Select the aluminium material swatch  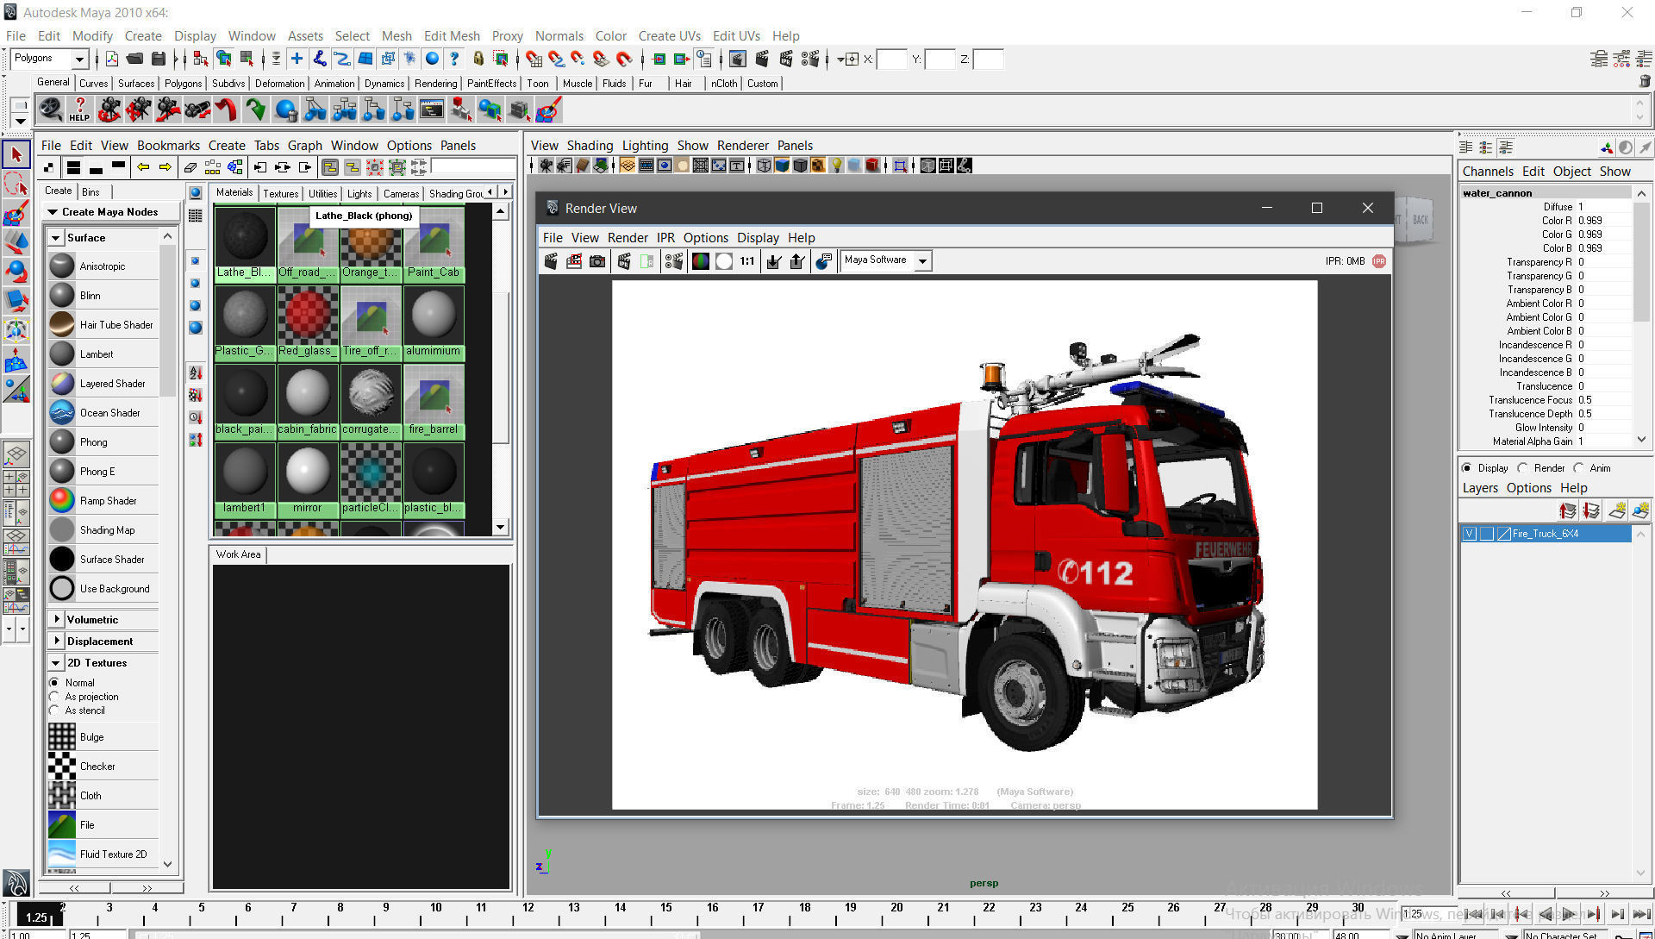(x=434, y=322)
